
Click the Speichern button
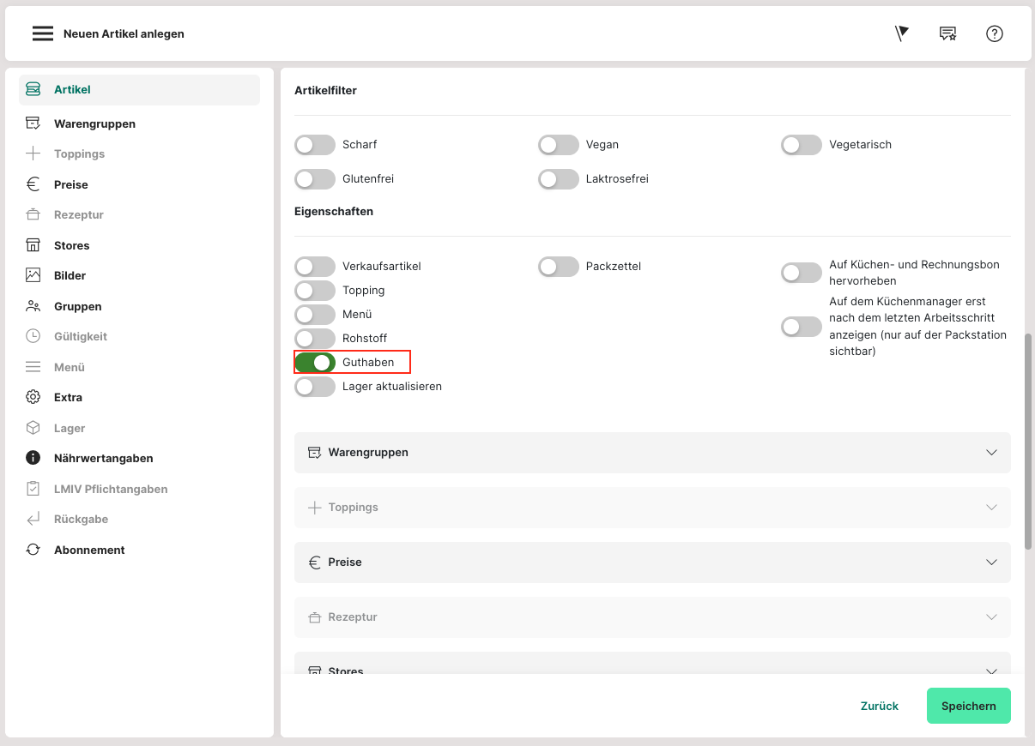tap(968, 706)
